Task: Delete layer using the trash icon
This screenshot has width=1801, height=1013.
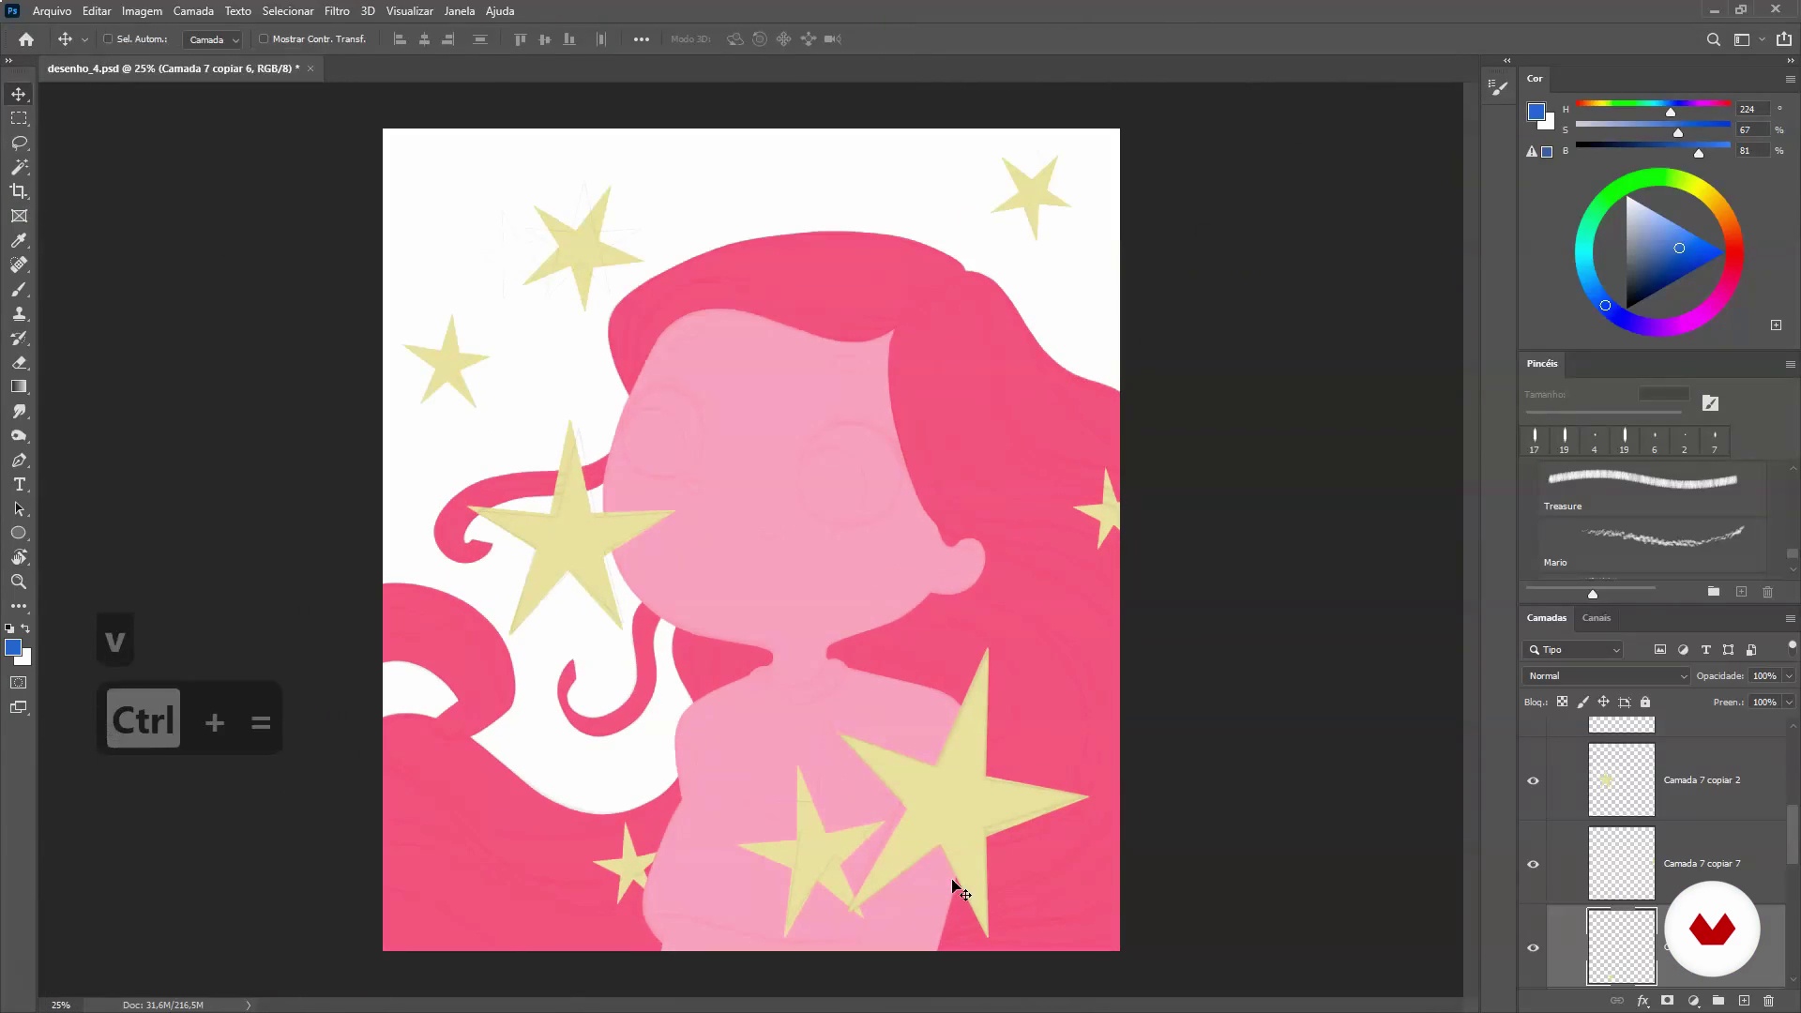Action: [1769, 1001]
